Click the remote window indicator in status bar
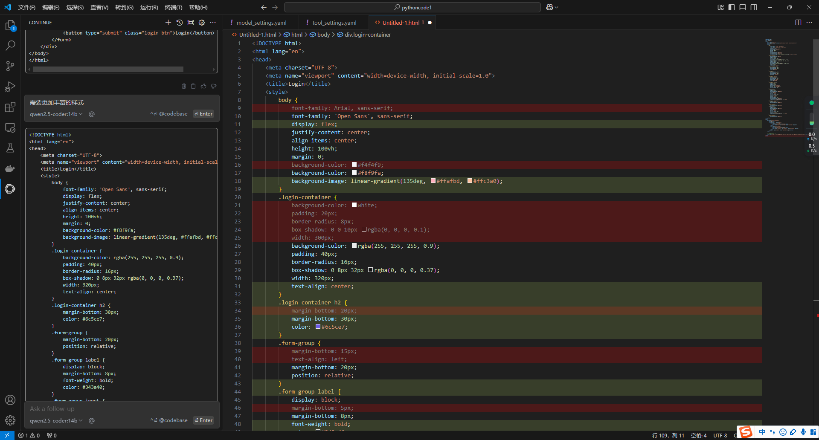This screenshot has height=440, width=819. pos(7,435)
